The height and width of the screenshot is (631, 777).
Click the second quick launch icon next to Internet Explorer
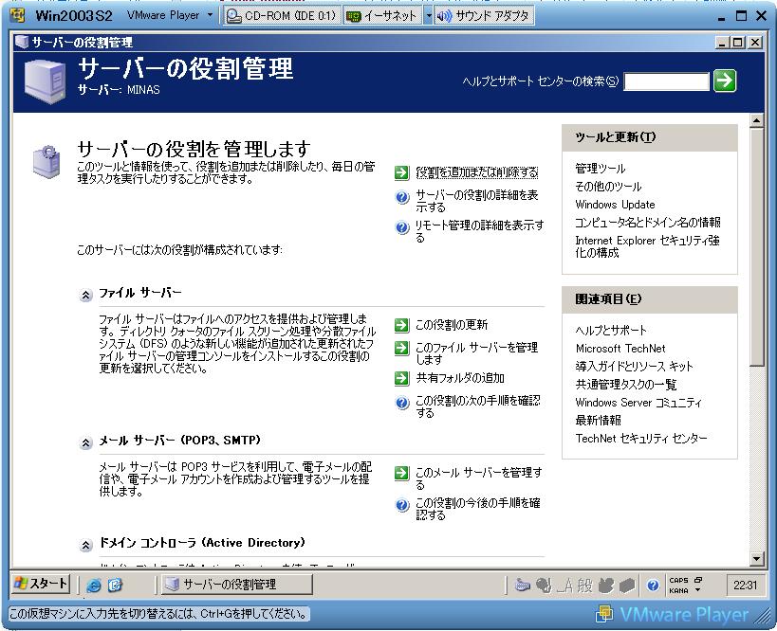[115, 586]
